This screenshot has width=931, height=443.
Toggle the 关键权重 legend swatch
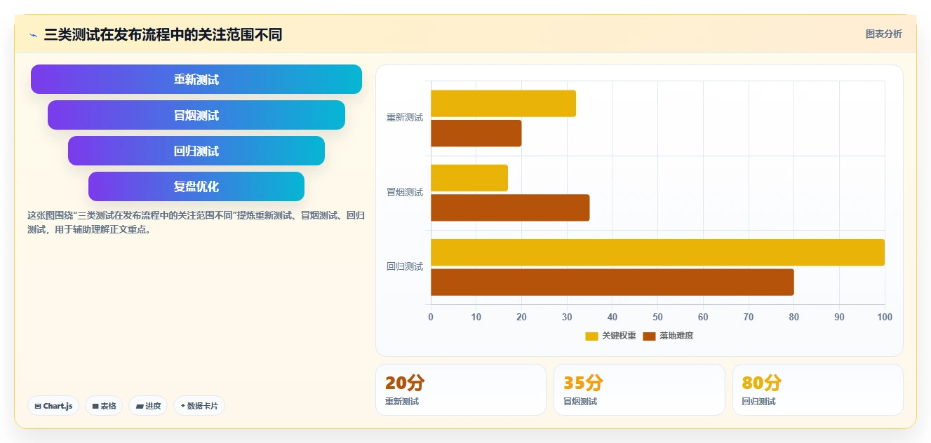(x=591, y=336)
